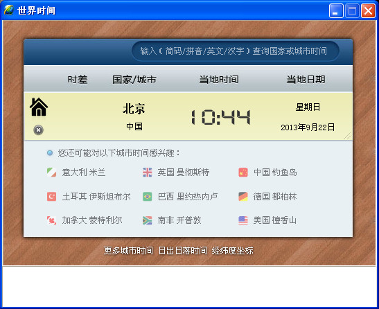Viewport: 379px width, 309px height.
Task: Click the 日出日落时间 link
Action: pos(182,251)
